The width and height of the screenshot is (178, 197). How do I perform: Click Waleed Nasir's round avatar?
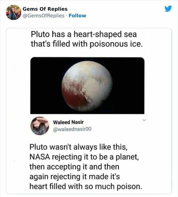pos(39,126)
